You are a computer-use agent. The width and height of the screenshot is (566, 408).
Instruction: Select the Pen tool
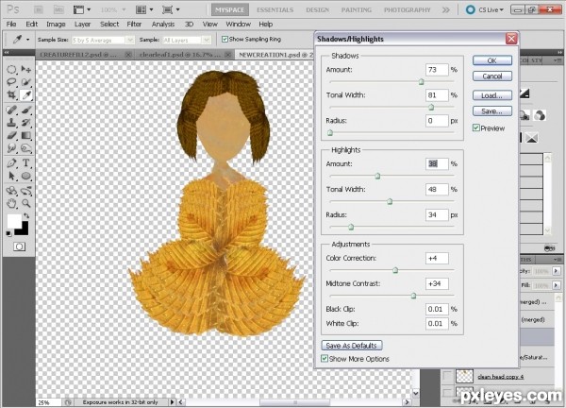(11, 163)
